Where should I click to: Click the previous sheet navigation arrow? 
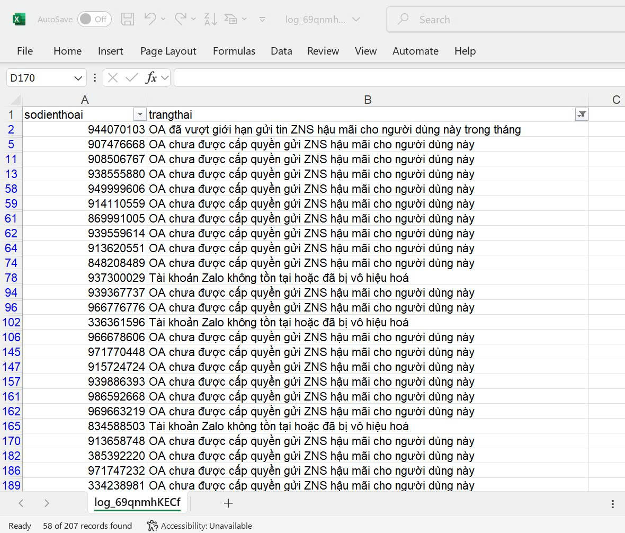click(21, 503)
